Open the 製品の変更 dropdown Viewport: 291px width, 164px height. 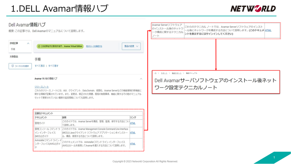[x=131, y=46]
